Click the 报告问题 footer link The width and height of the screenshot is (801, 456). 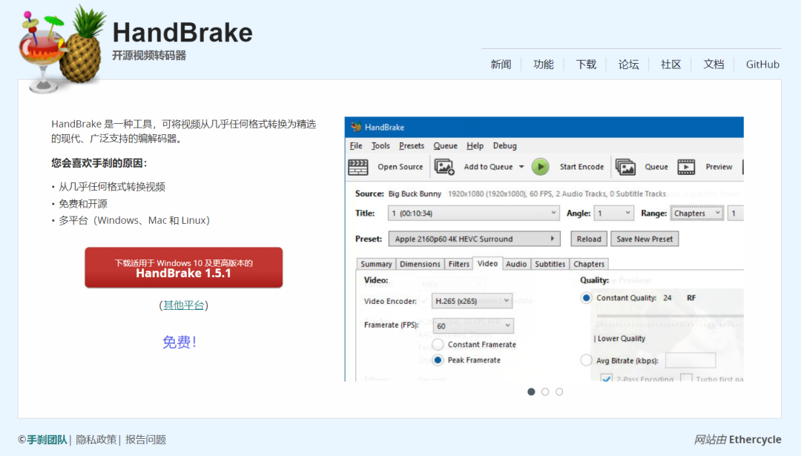point(145,440)
